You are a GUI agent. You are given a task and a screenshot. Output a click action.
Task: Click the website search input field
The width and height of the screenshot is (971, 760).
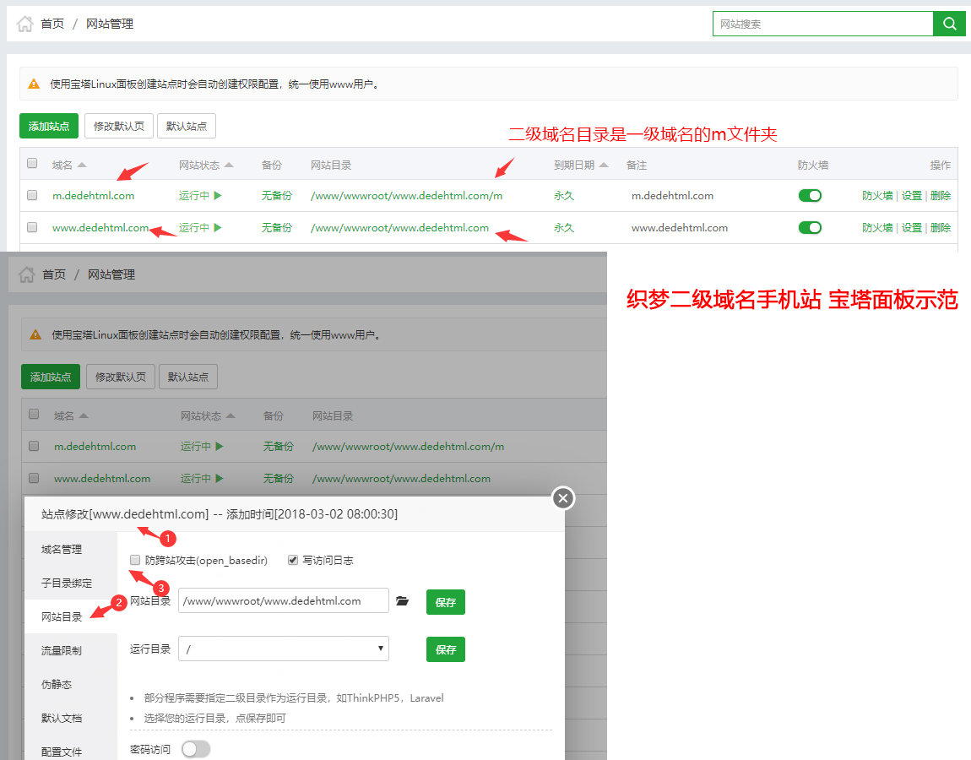coord(822,24)
